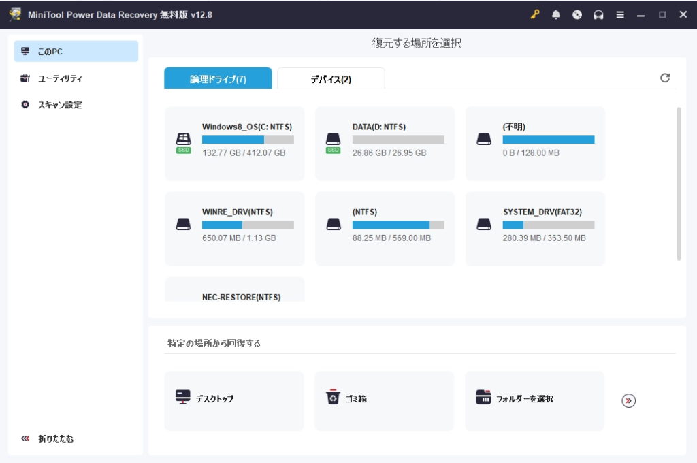Viewport: 697px width, 463px height.
Task: Open ユーティリティ in the sidebar
Action: [x=60, y=78]
